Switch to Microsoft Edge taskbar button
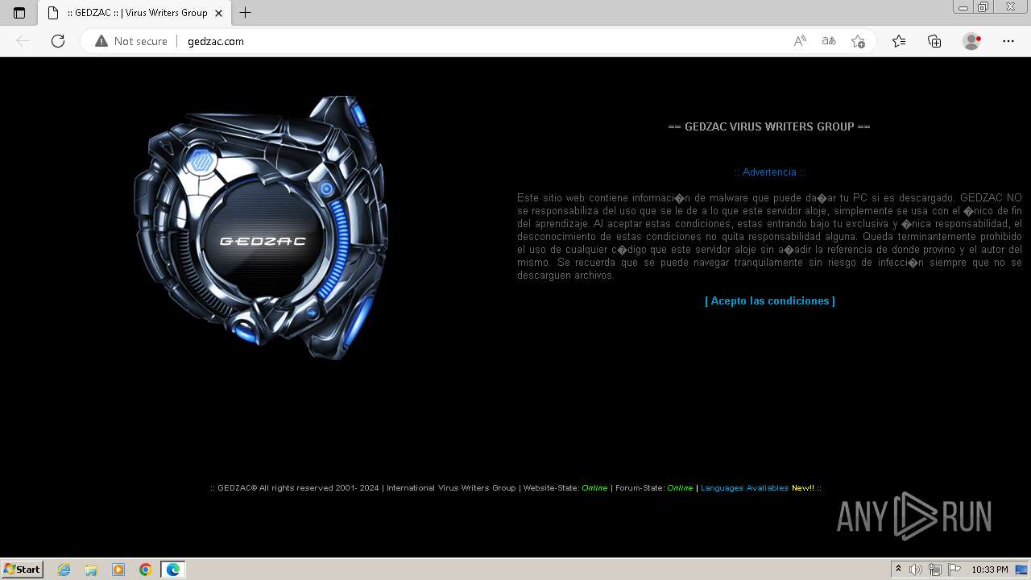The height and width of the screenshot is (580, 1031). pyautogui.click(x=173, y=570)
